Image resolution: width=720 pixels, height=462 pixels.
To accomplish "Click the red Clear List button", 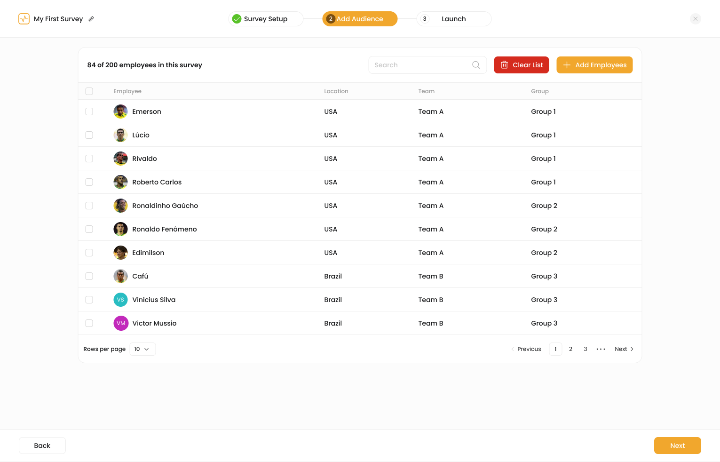I will [x=522, y=65].
